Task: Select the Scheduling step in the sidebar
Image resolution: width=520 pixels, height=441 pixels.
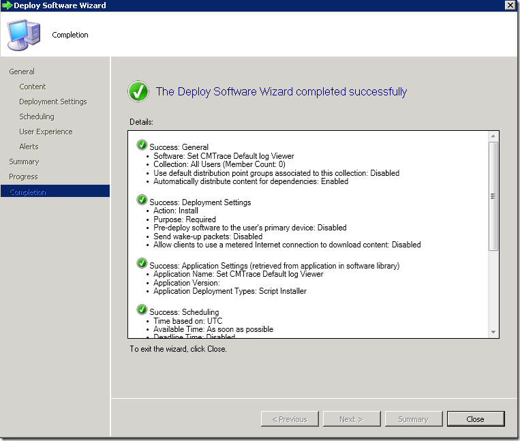Action: tap(37, 117)
